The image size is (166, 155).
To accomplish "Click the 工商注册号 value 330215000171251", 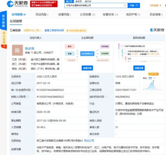I will (x=126, y=90).
